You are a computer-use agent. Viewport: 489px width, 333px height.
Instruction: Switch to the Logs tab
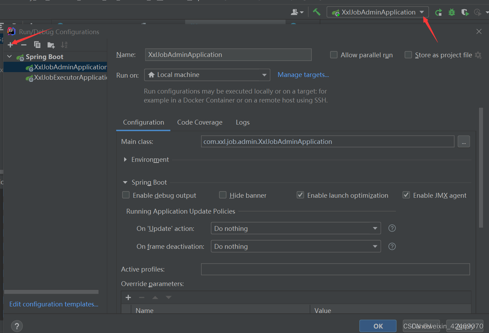pos(243,123)
